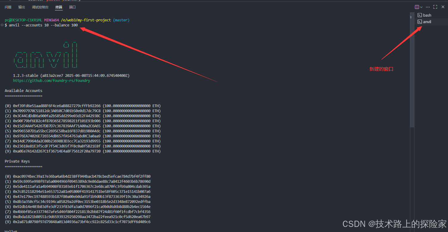
Task: Switch to the 调试控制台 tab
Action: point(40,7)
